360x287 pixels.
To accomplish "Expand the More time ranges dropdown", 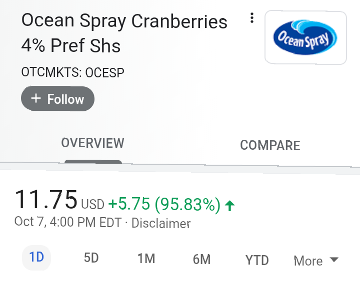I will tap(316, 261).
